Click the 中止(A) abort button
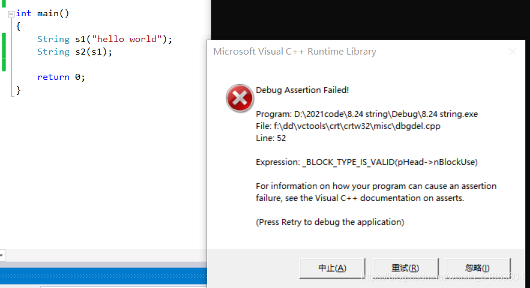 coord(333,268)
